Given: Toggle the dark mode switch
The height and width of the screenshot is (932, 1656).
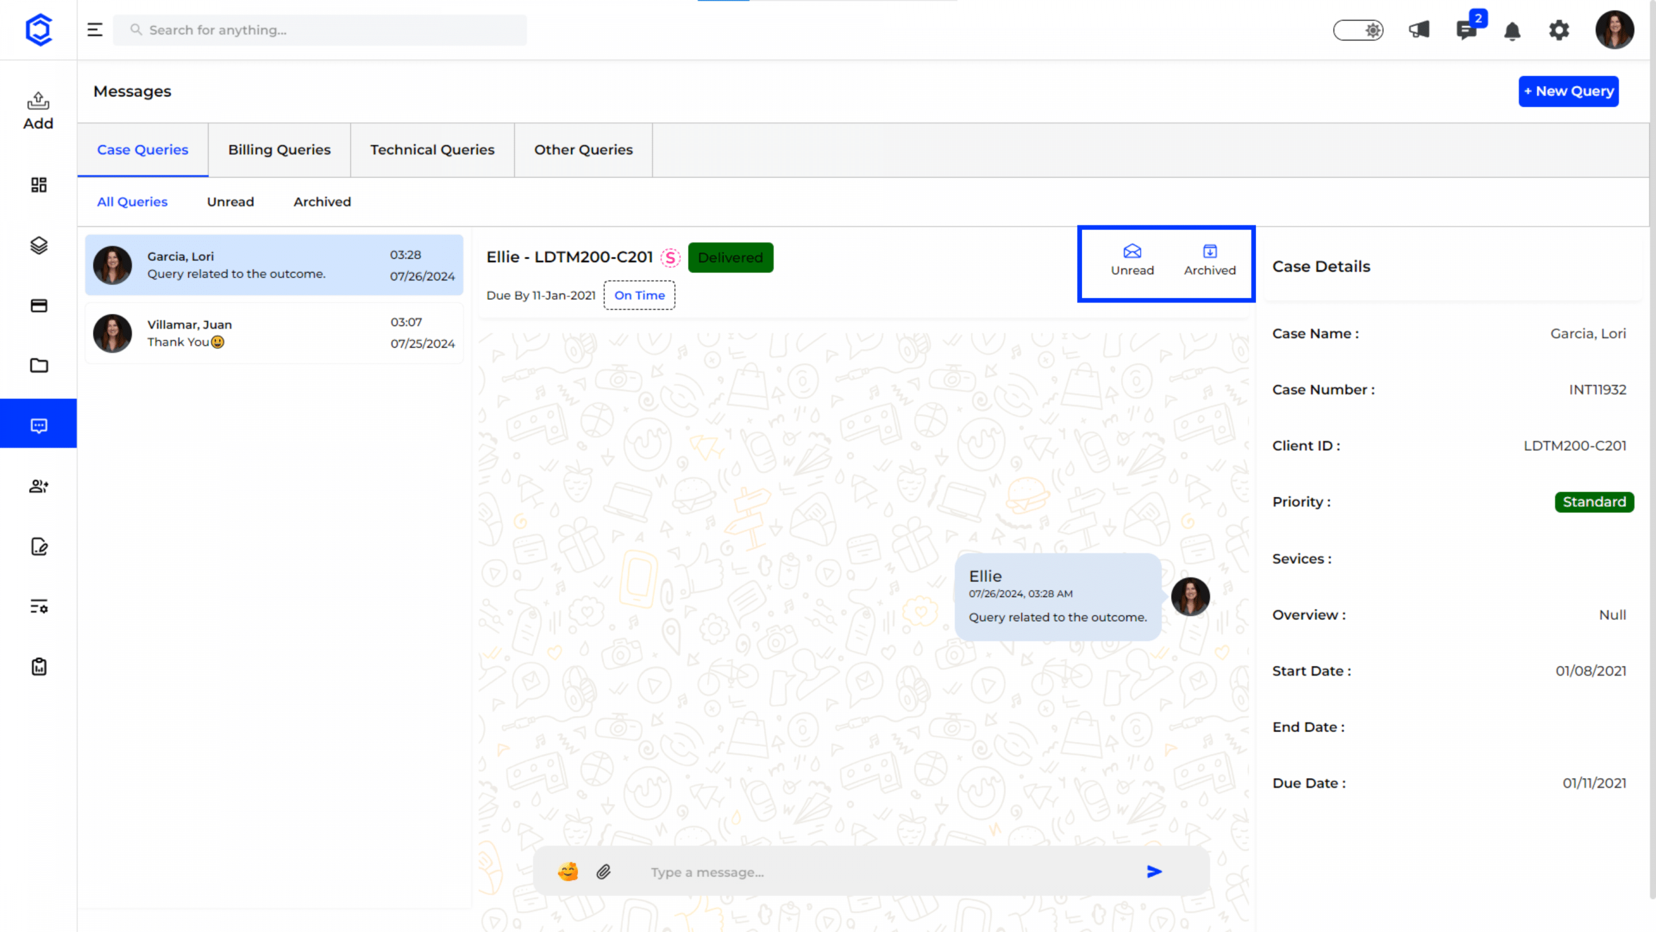Looking at the screenshot, I should click(1358, 30).
